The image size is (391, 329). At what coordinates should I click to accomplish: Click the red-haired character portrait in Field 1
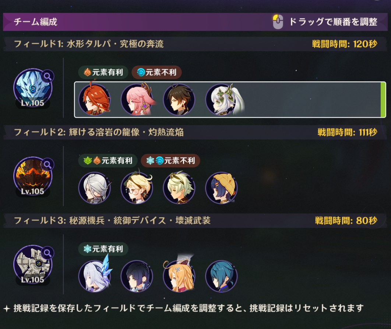pyautogui.click(x=94, y=99)
